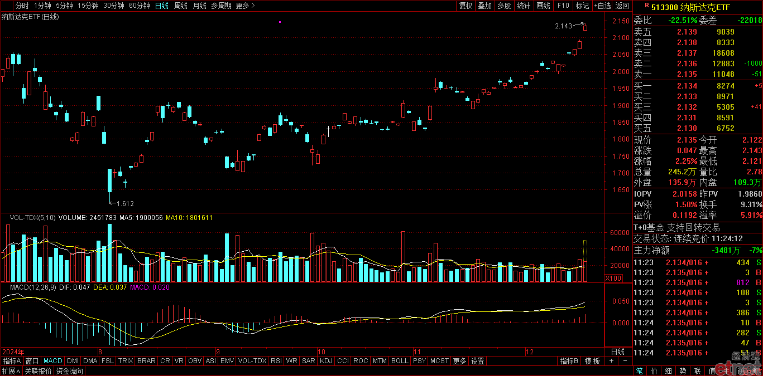Screen dimensions: 763x376
Task: Select the WR indicator
Action: [291, 361]
